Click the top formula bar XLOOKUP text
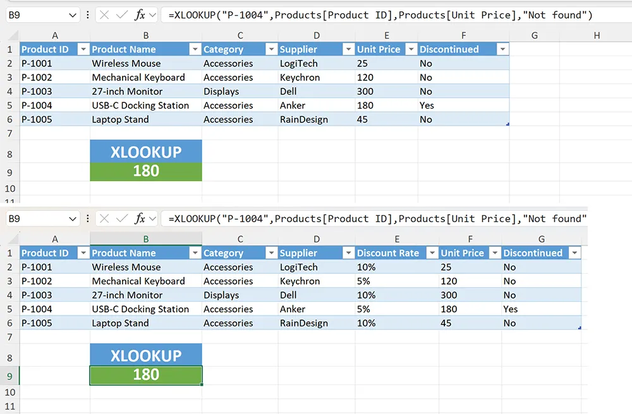 pos(379,15)
